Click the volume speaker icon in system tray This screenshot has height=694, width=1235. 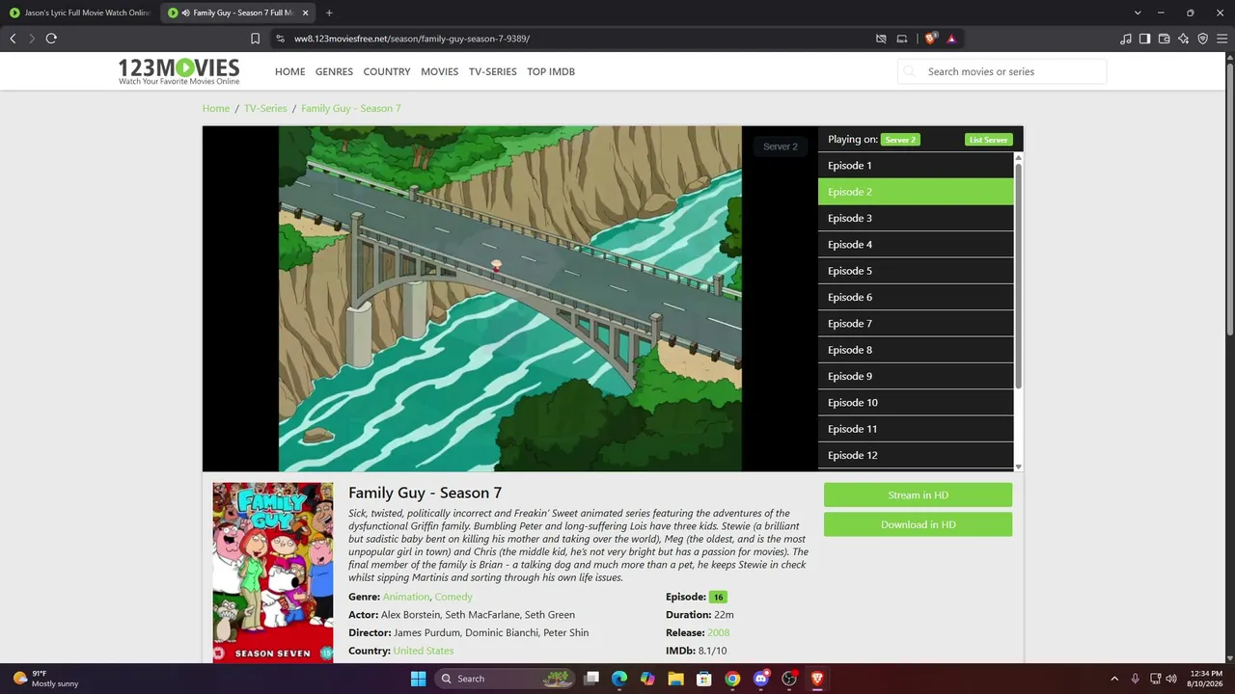click(1173, 679)
